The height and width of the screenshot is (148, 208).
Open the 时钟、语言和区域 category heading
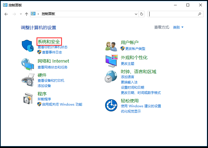(x=139, y=72)
